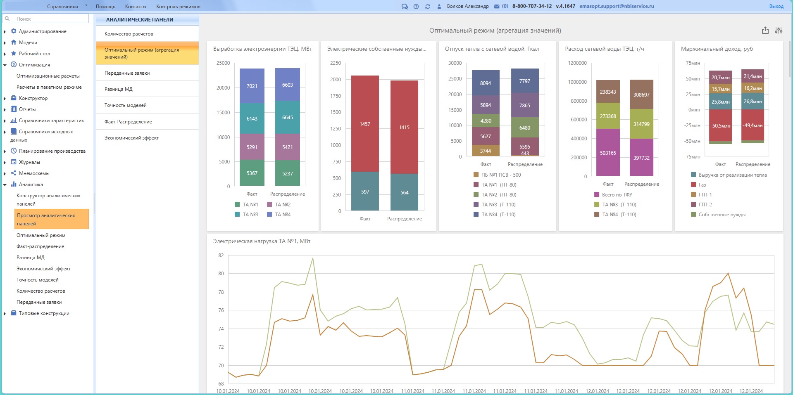Screen dimensions: 793x395
Task: Click the Планирование производства clock icon
Action: (x=14, y=151)
